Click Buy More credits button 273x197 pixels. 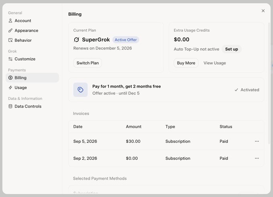point(186,63)
